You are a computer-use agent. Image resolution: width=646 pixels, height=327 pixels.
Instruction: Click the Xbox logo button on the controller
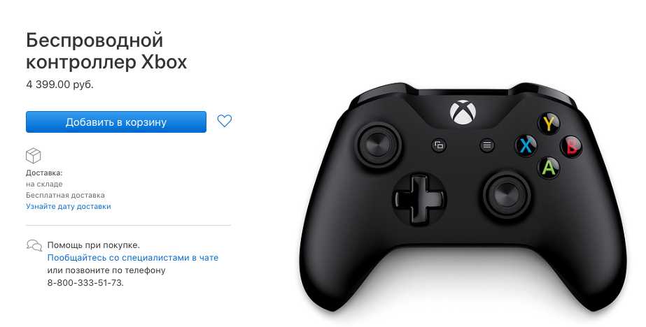point(463,112)
